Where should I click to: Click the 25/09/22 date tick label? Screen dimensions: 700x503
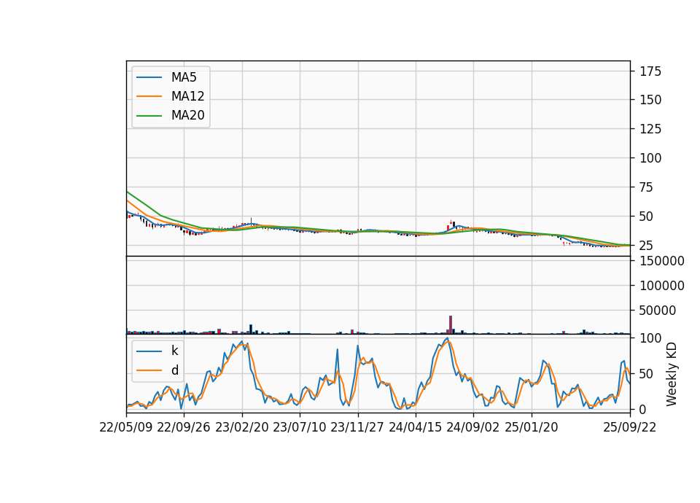(630, 427)
